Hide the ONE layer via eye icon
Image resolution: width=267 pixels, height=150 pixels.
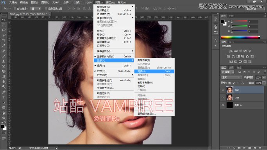[x=223, y=98]
